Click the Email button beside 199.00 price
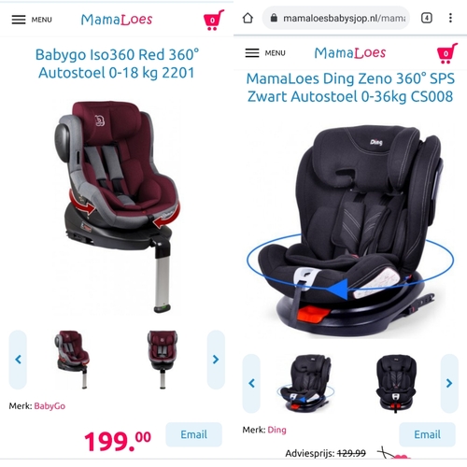 click(x=193, y=434)
